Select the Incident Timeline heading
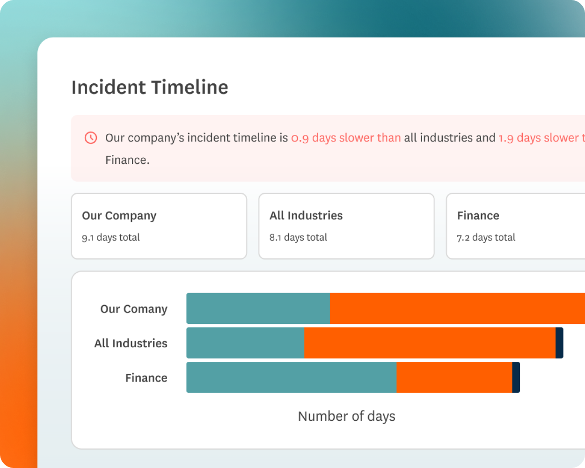Viewport: 585px width, 468px height. (150, 88)
